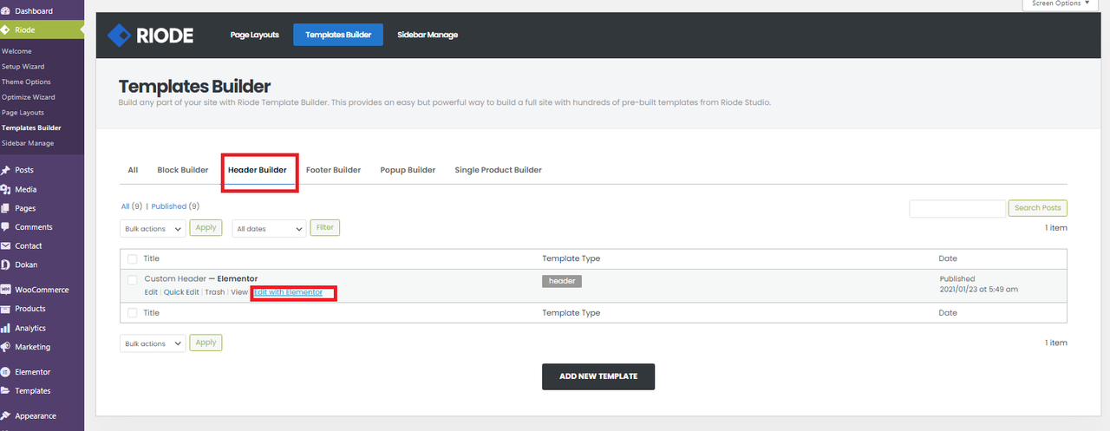The height and width of the screenshot is (431, 1110).
Task: Click the Date column header at top
Action: pos(948,258)
